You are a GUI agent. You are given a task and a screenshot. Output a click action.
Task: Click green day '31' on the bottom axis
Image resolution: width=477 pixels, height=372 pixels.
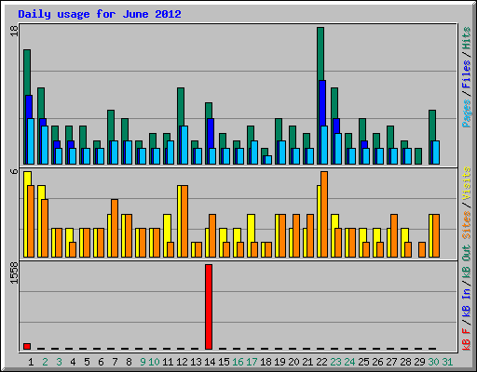click(x=447, y=362)
